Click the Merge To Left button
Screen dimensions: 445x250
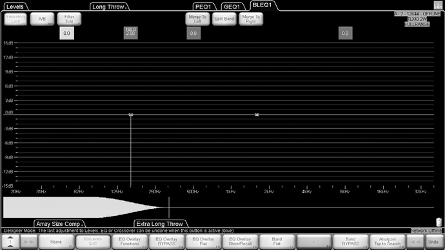tap(197, 19)
